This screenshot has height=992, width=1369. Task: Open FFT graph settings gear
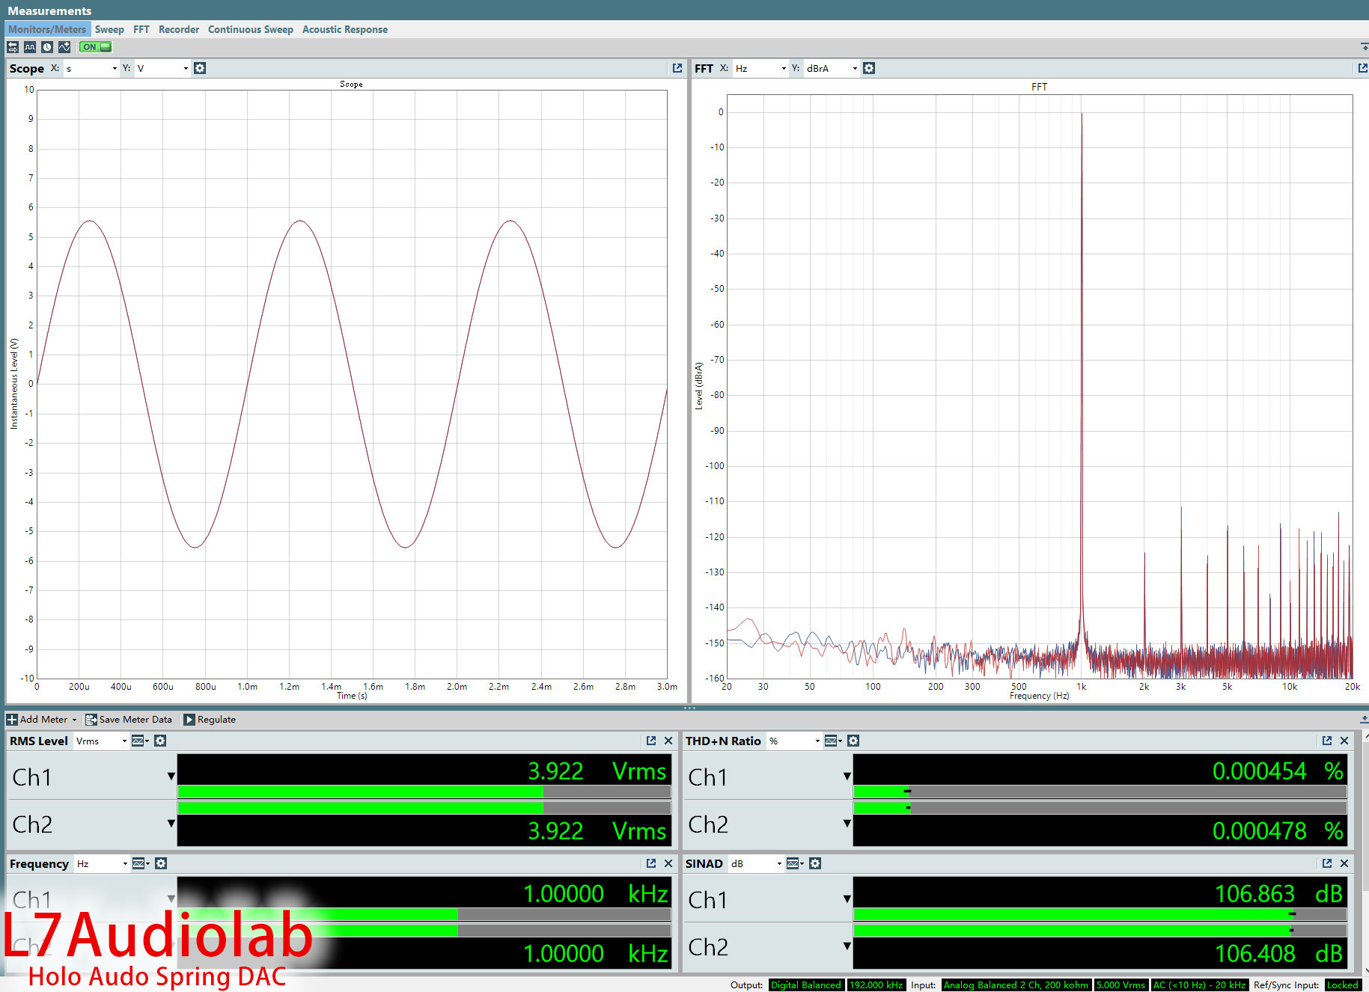(868, 68)
